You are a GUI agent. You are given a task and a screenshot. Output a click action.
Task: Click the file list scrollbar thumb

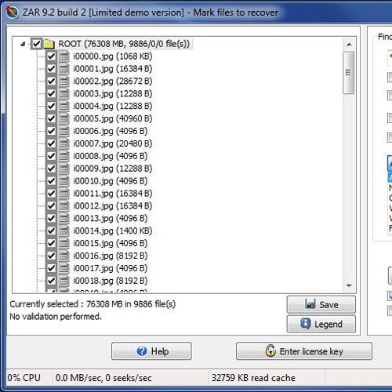click(x=349, y=73)
